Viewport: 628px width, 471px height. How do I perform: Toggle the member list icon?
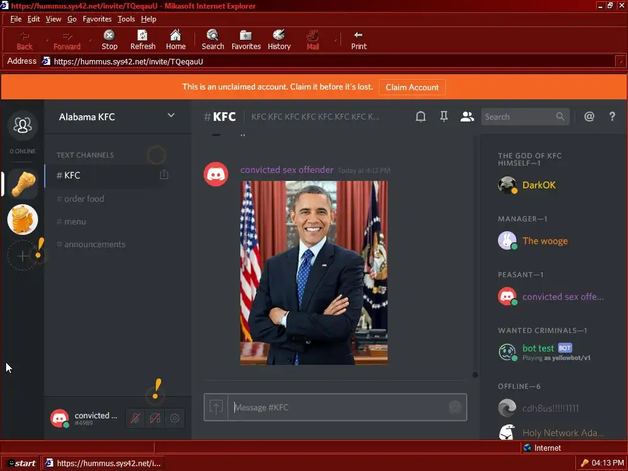click(x=467, y=117)
